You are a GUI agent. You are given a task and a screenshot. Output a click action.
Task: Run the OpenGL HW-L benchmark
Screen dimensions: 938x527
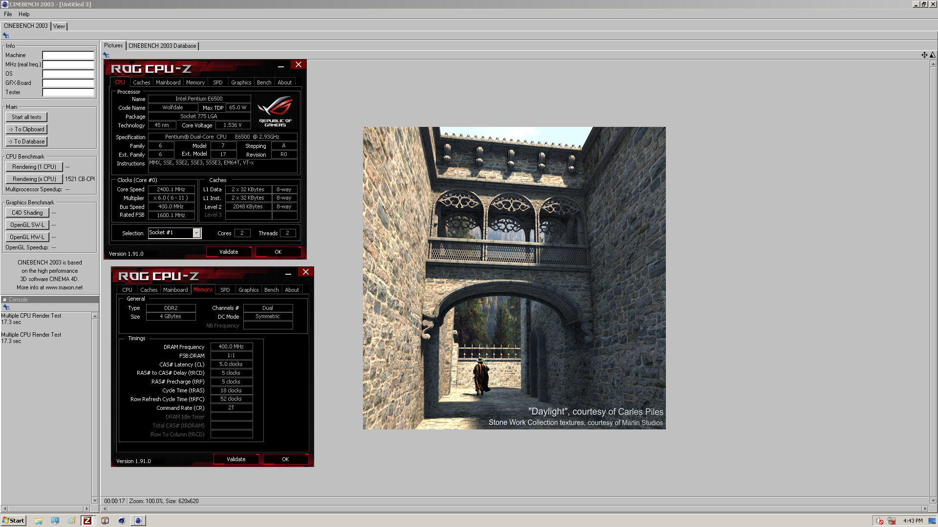click(27, 237)
